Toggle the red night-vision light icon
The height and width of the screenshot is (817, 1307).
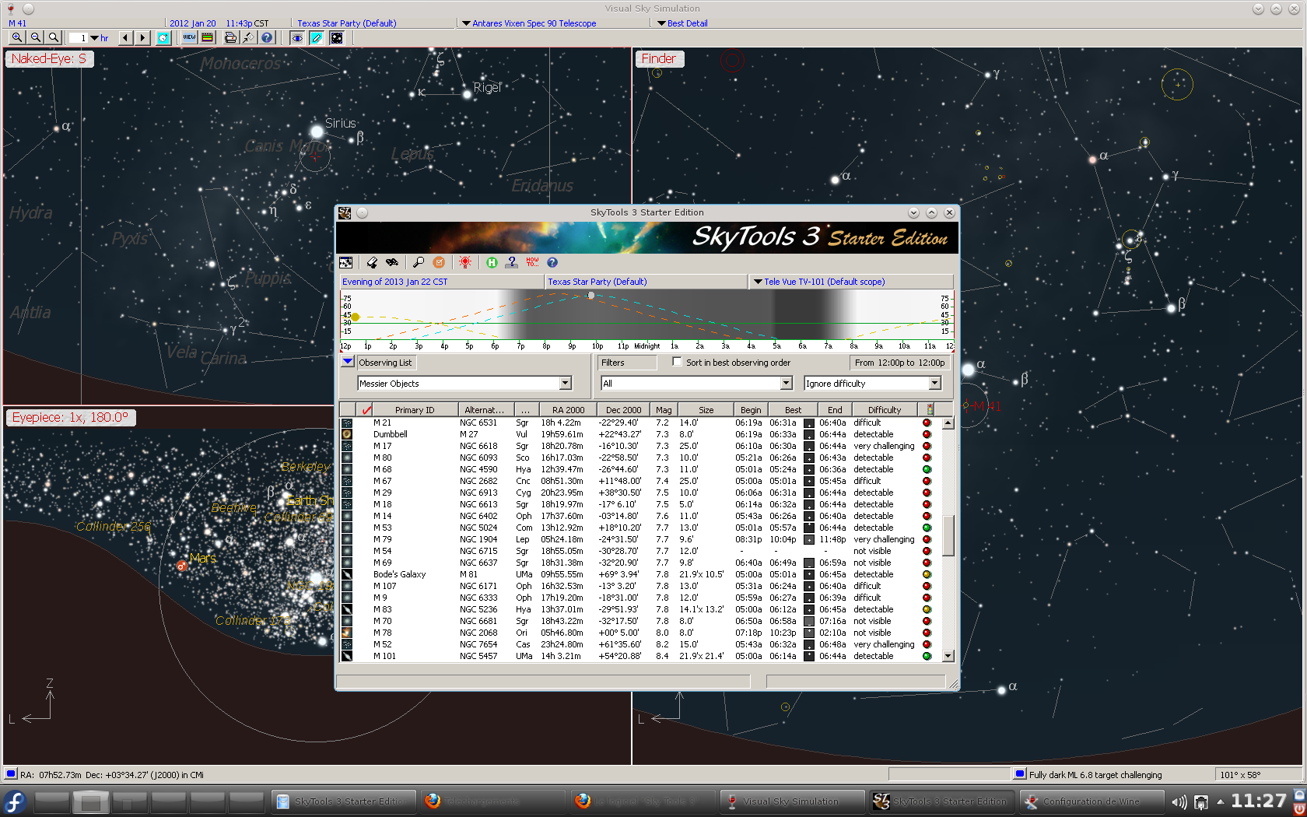pyautogui.click(x=465, y=262)
